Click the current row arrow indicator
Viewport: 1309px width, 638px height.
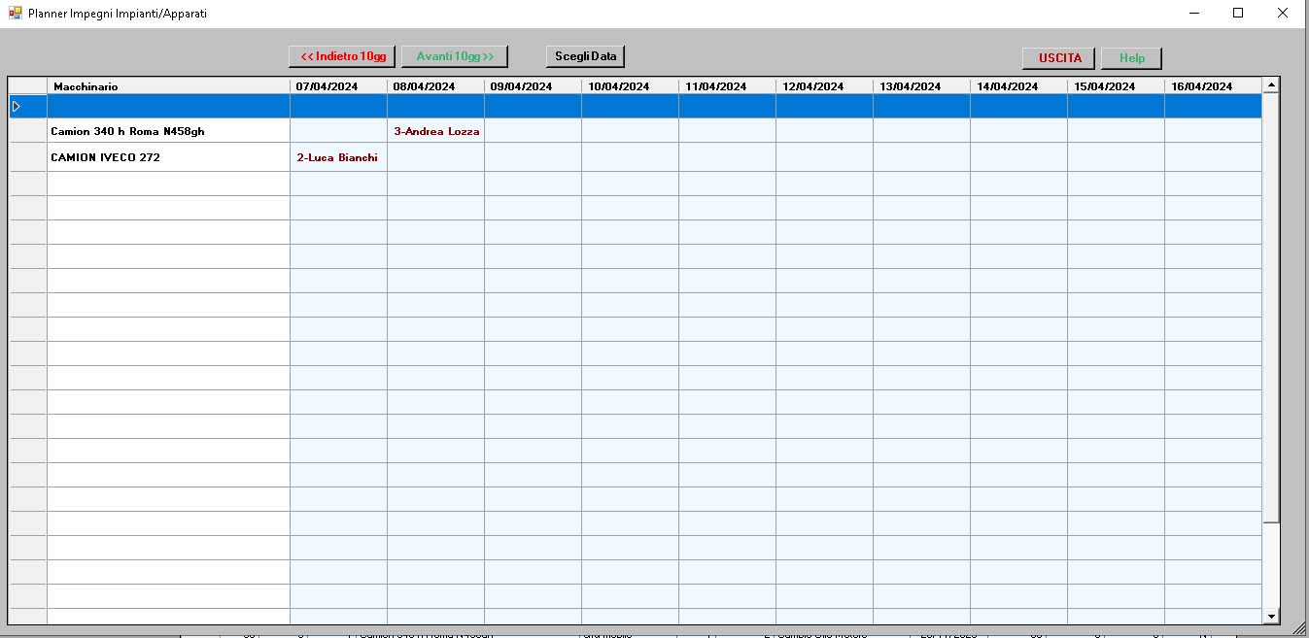tap(17, 107)
